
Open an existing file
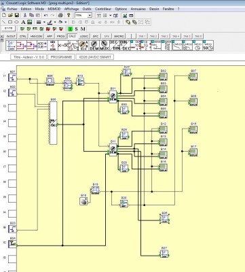click(x=10, y=15)
